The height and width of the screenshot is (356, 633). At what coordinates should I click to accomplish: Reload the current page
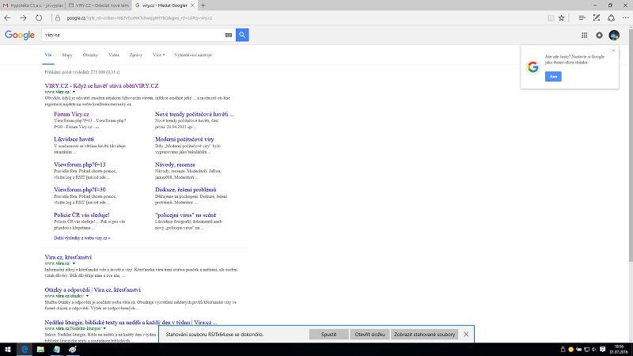[39, 17]
